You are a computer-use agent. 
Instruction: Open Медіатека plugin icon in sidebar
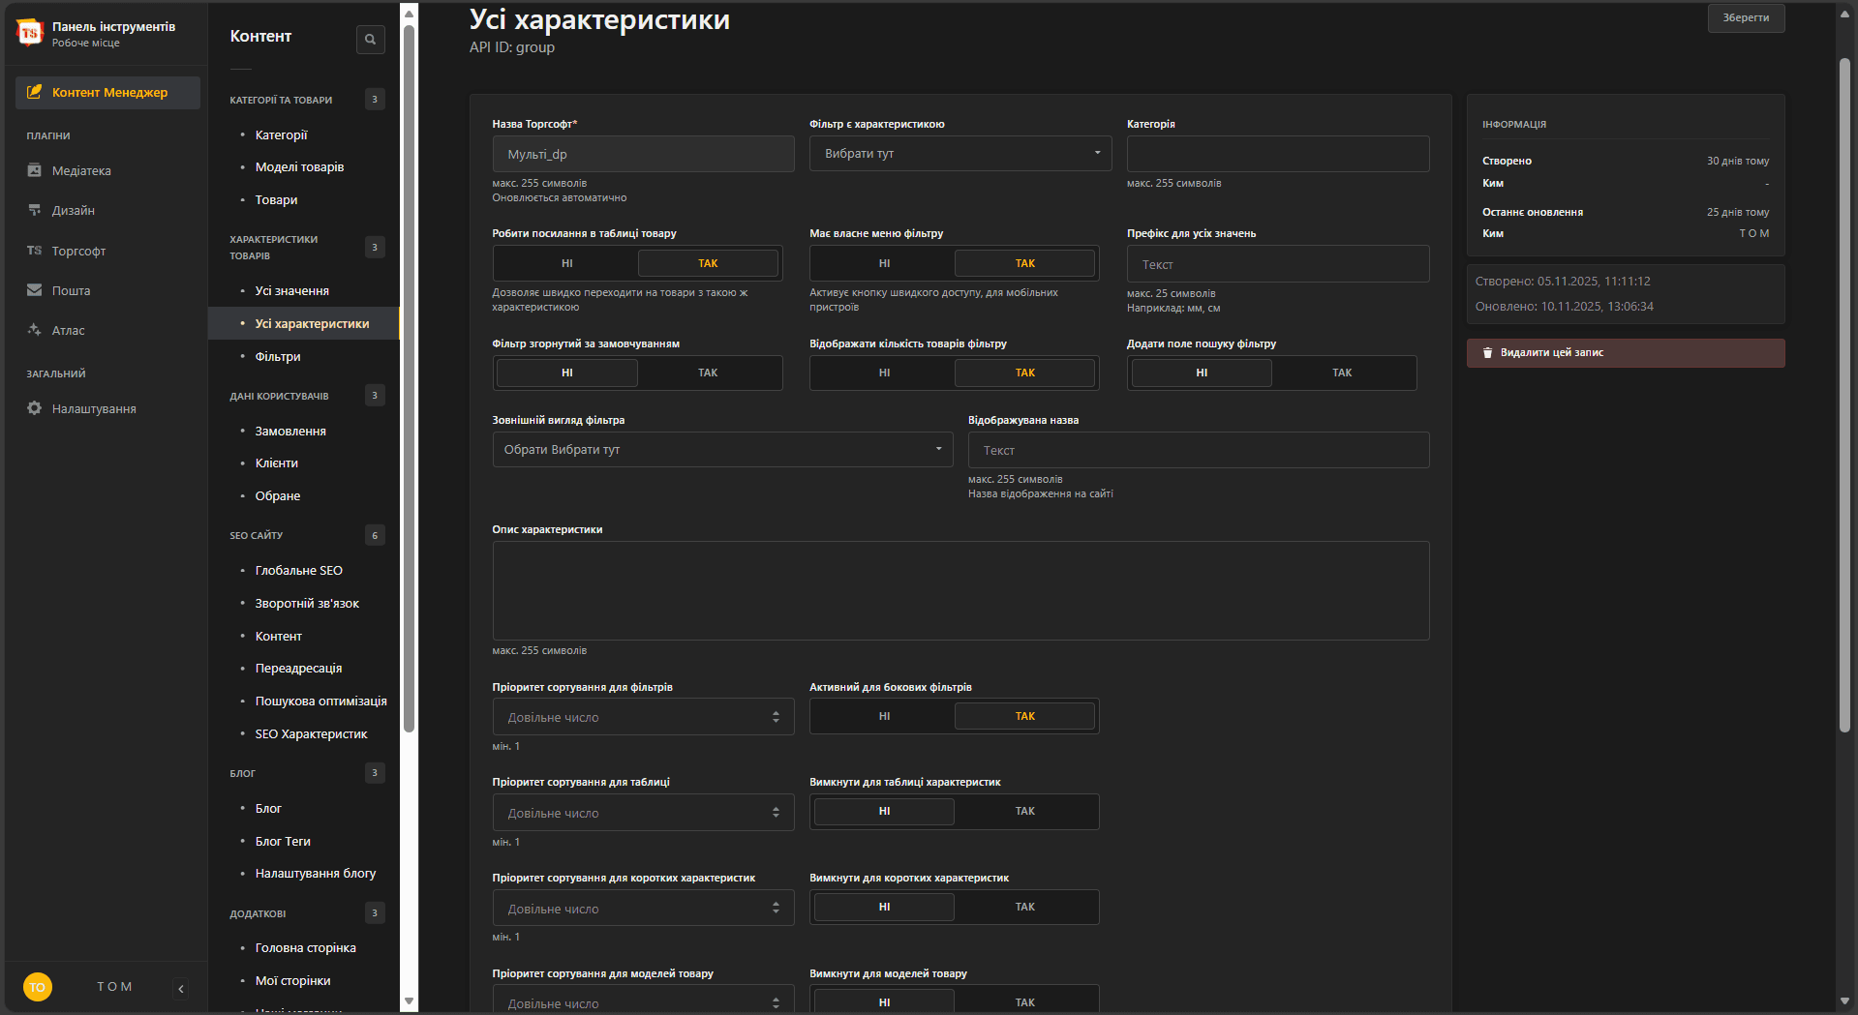(35, 170)
